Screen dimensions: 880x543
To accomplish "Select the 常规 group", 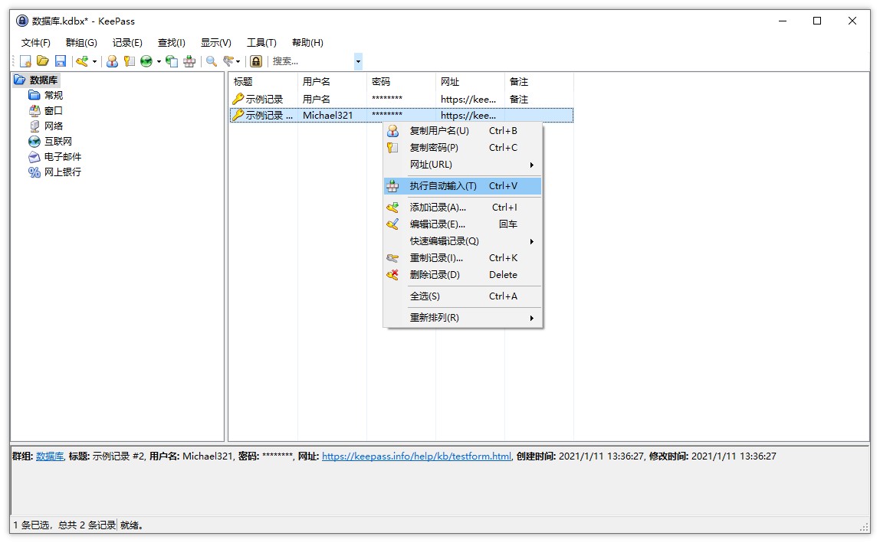I will [54, 96].
